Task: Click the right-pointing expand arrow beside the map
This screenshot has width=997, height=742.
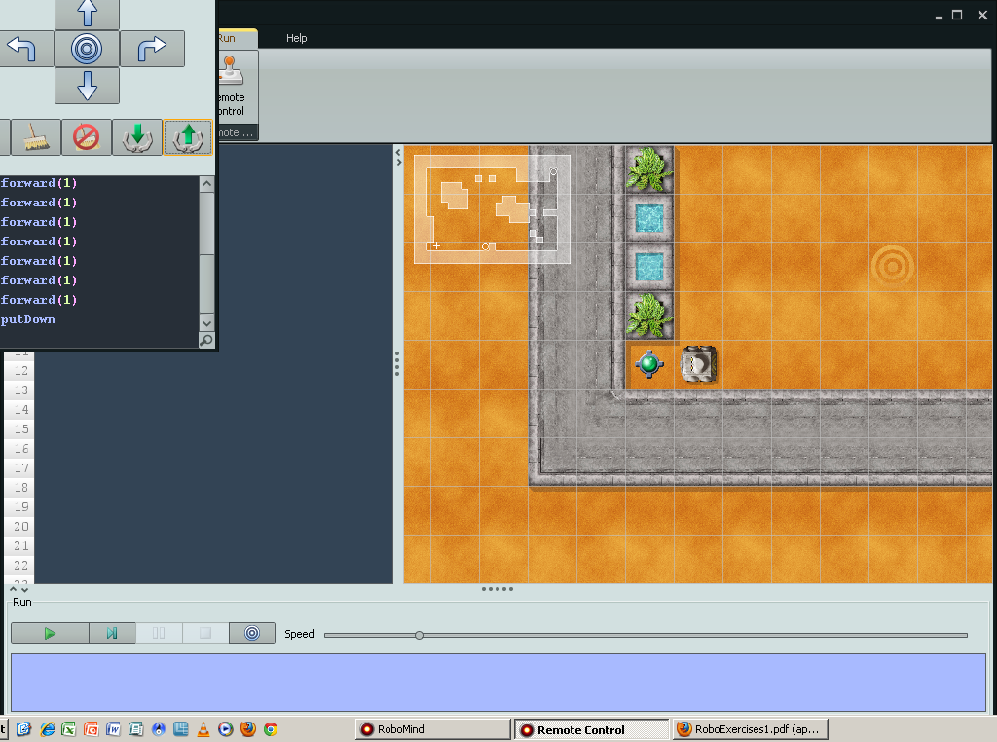Action: (x=398, y=163)
